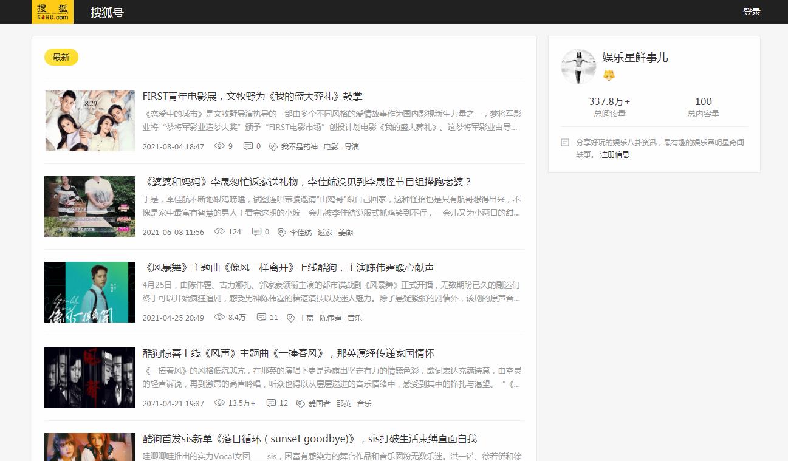Image resolution: width=788 pixels, height=461 pixels.
Task: Click the tag icon beside 李佳航
Action: click(281, 233)
